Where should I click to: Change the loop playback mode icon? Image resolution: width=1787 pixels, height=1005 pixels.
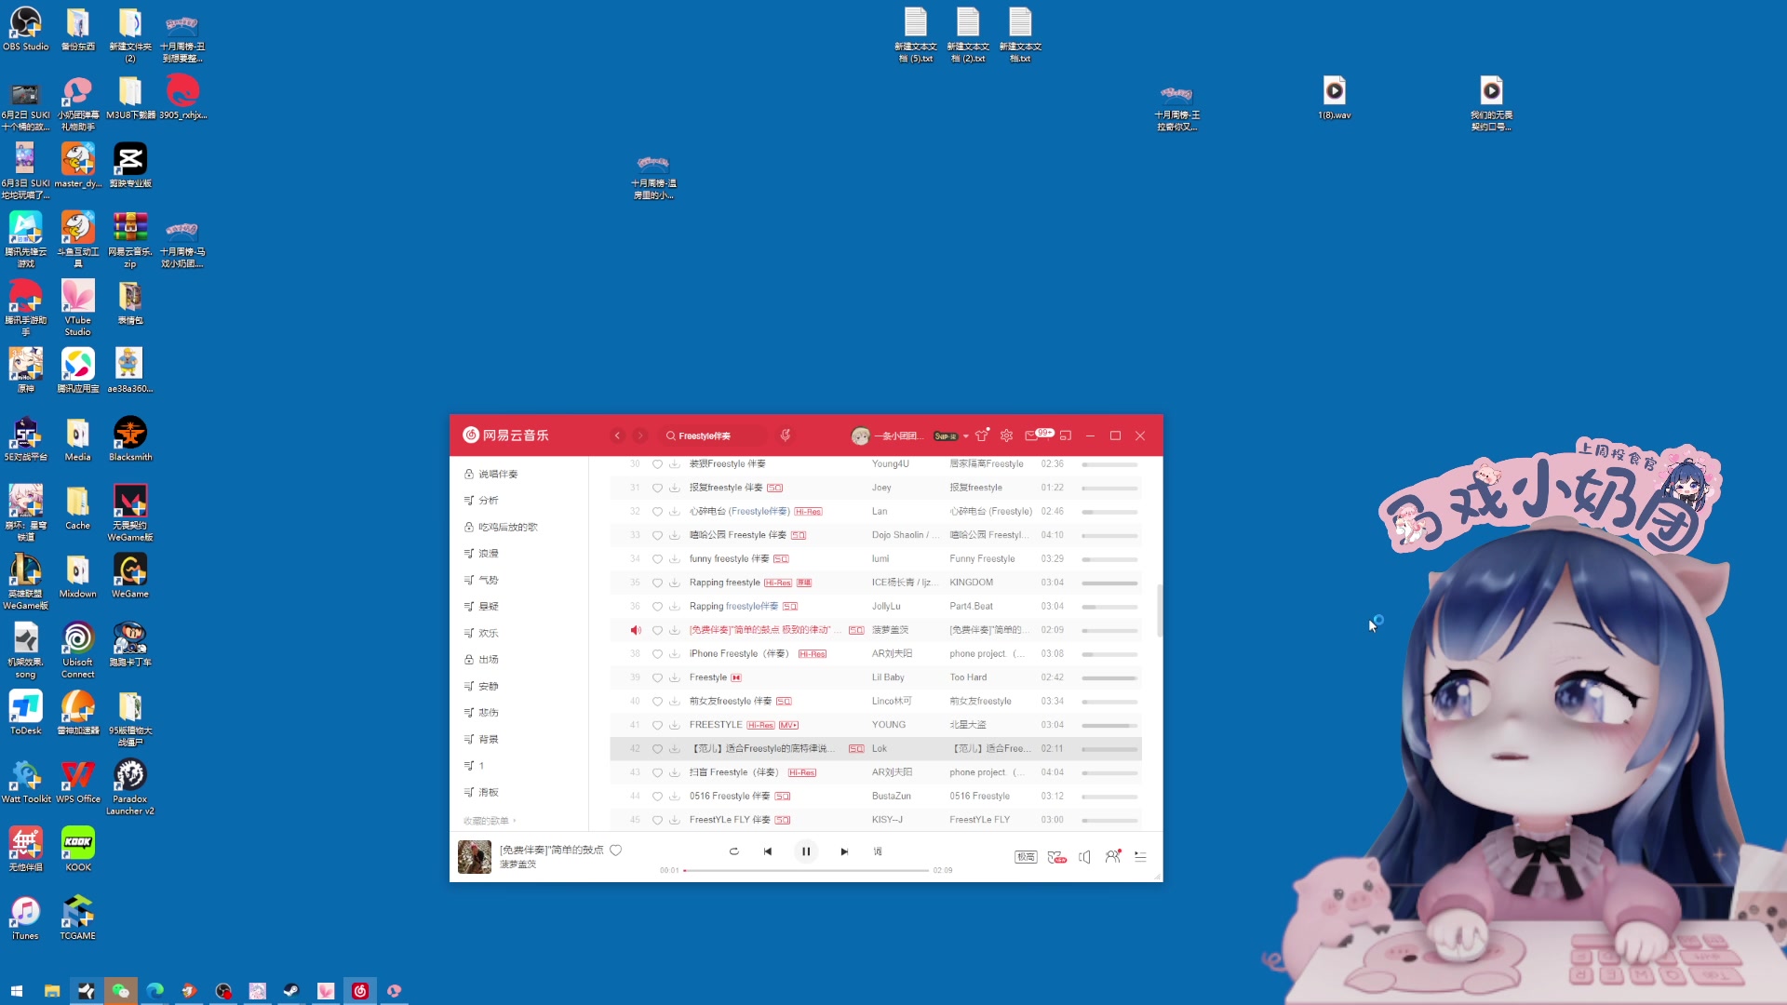733,851
